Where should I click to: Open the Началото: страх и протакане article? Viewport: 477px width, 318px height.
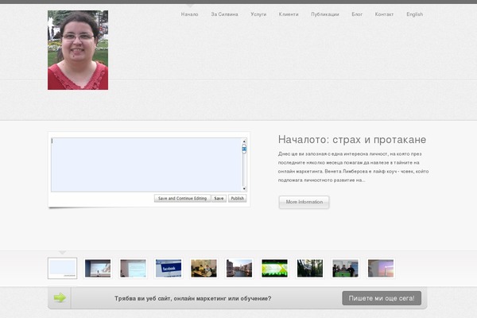pyautogui.click(x=352, y=140)
